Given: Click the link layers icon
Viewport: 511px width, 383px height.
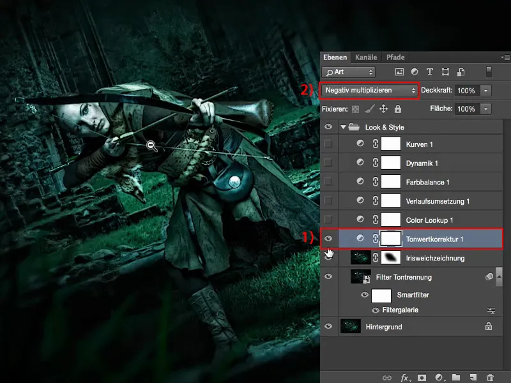Looking at the screenshot, I should coord(387,377).
